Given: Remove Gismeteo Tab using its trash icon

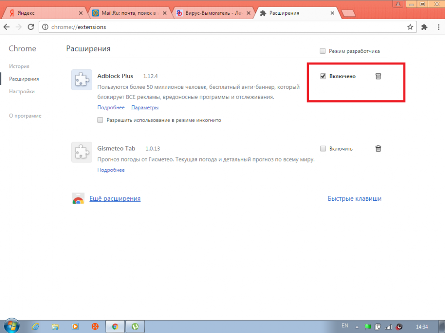Looking at the screenshot, I should [x=378, y=149].
